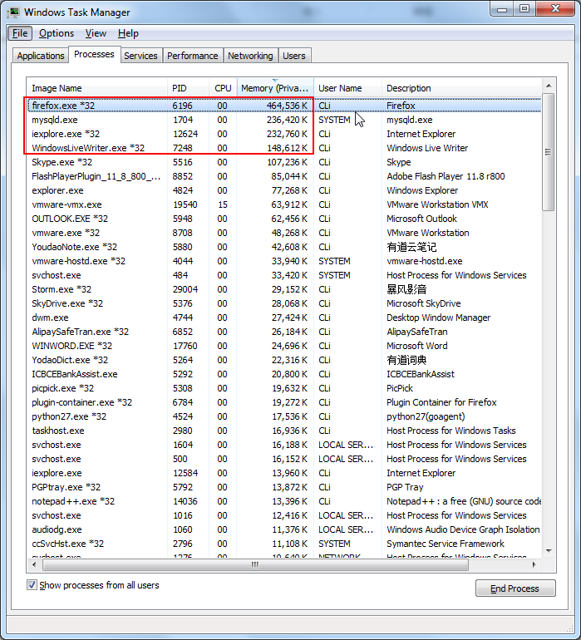
Task: Select the dwm.exe process
Action: point(284,318)
